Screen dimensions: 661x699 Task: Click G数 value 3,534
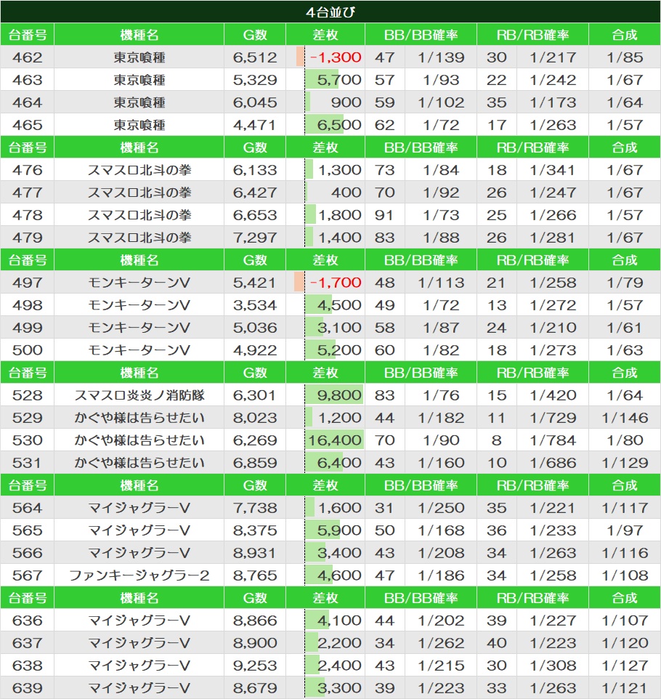(254, 305)
